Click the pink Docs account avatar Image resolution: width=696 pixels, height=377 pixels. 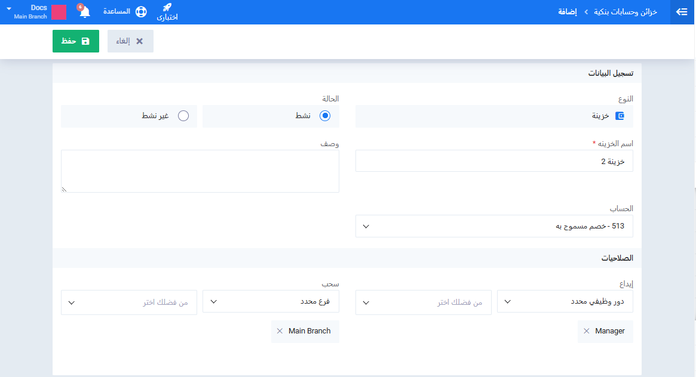pos(59,12)
